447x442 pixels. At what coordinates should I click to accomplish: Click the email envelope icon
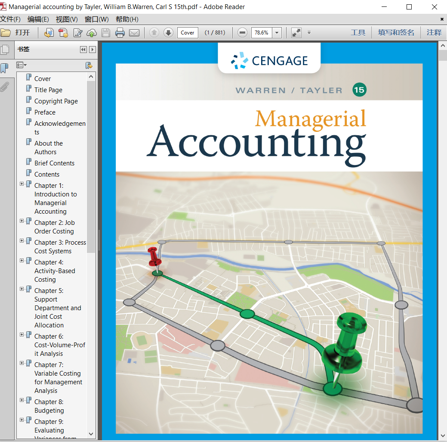click(x=134, y=33)
